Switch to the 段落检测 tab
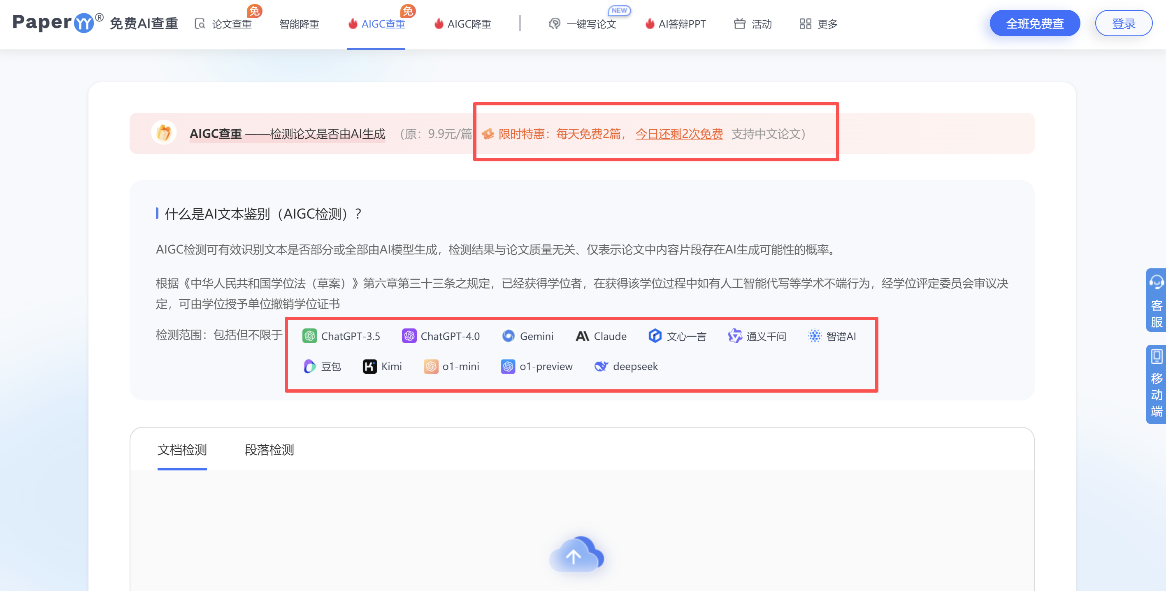The image size is (1166, 591). (269, 450)
